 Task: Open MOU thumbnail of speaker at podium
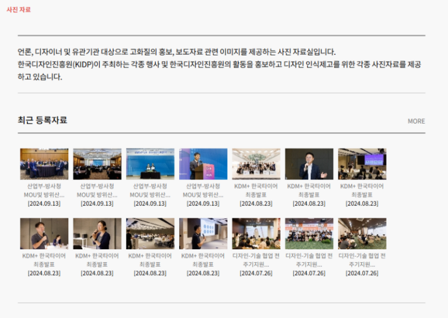[203, 164]
